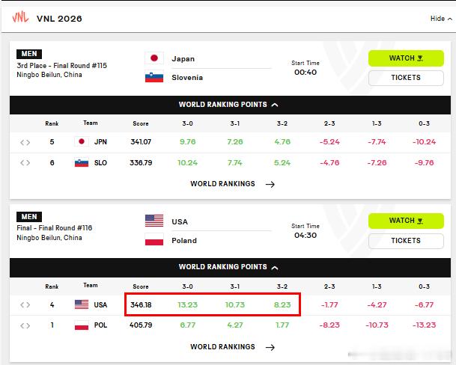Click USA flag in final match header
Viewport: 456px width, 365px height.
(154, 221)
